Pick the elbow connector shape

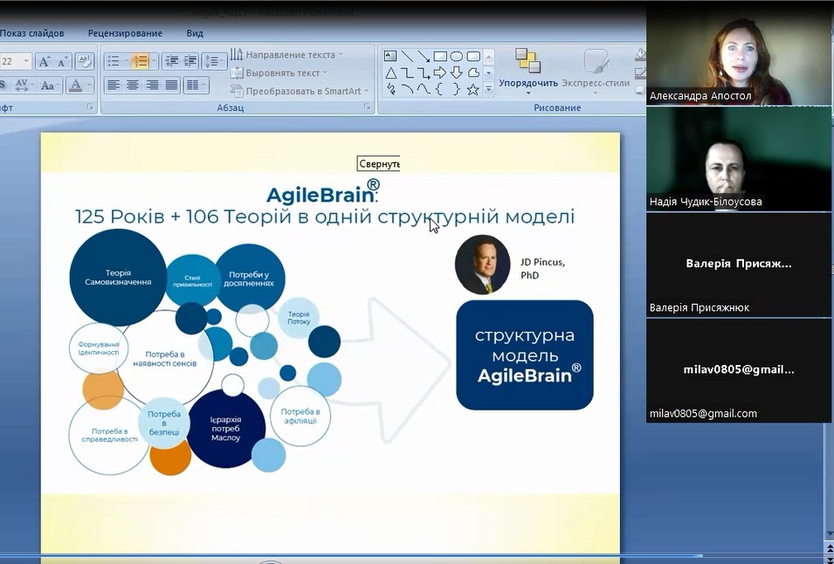407,72
